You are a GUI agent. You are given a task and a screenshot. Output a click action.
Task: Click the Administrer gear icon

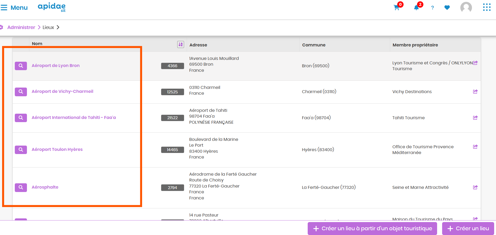coord(2,27)
